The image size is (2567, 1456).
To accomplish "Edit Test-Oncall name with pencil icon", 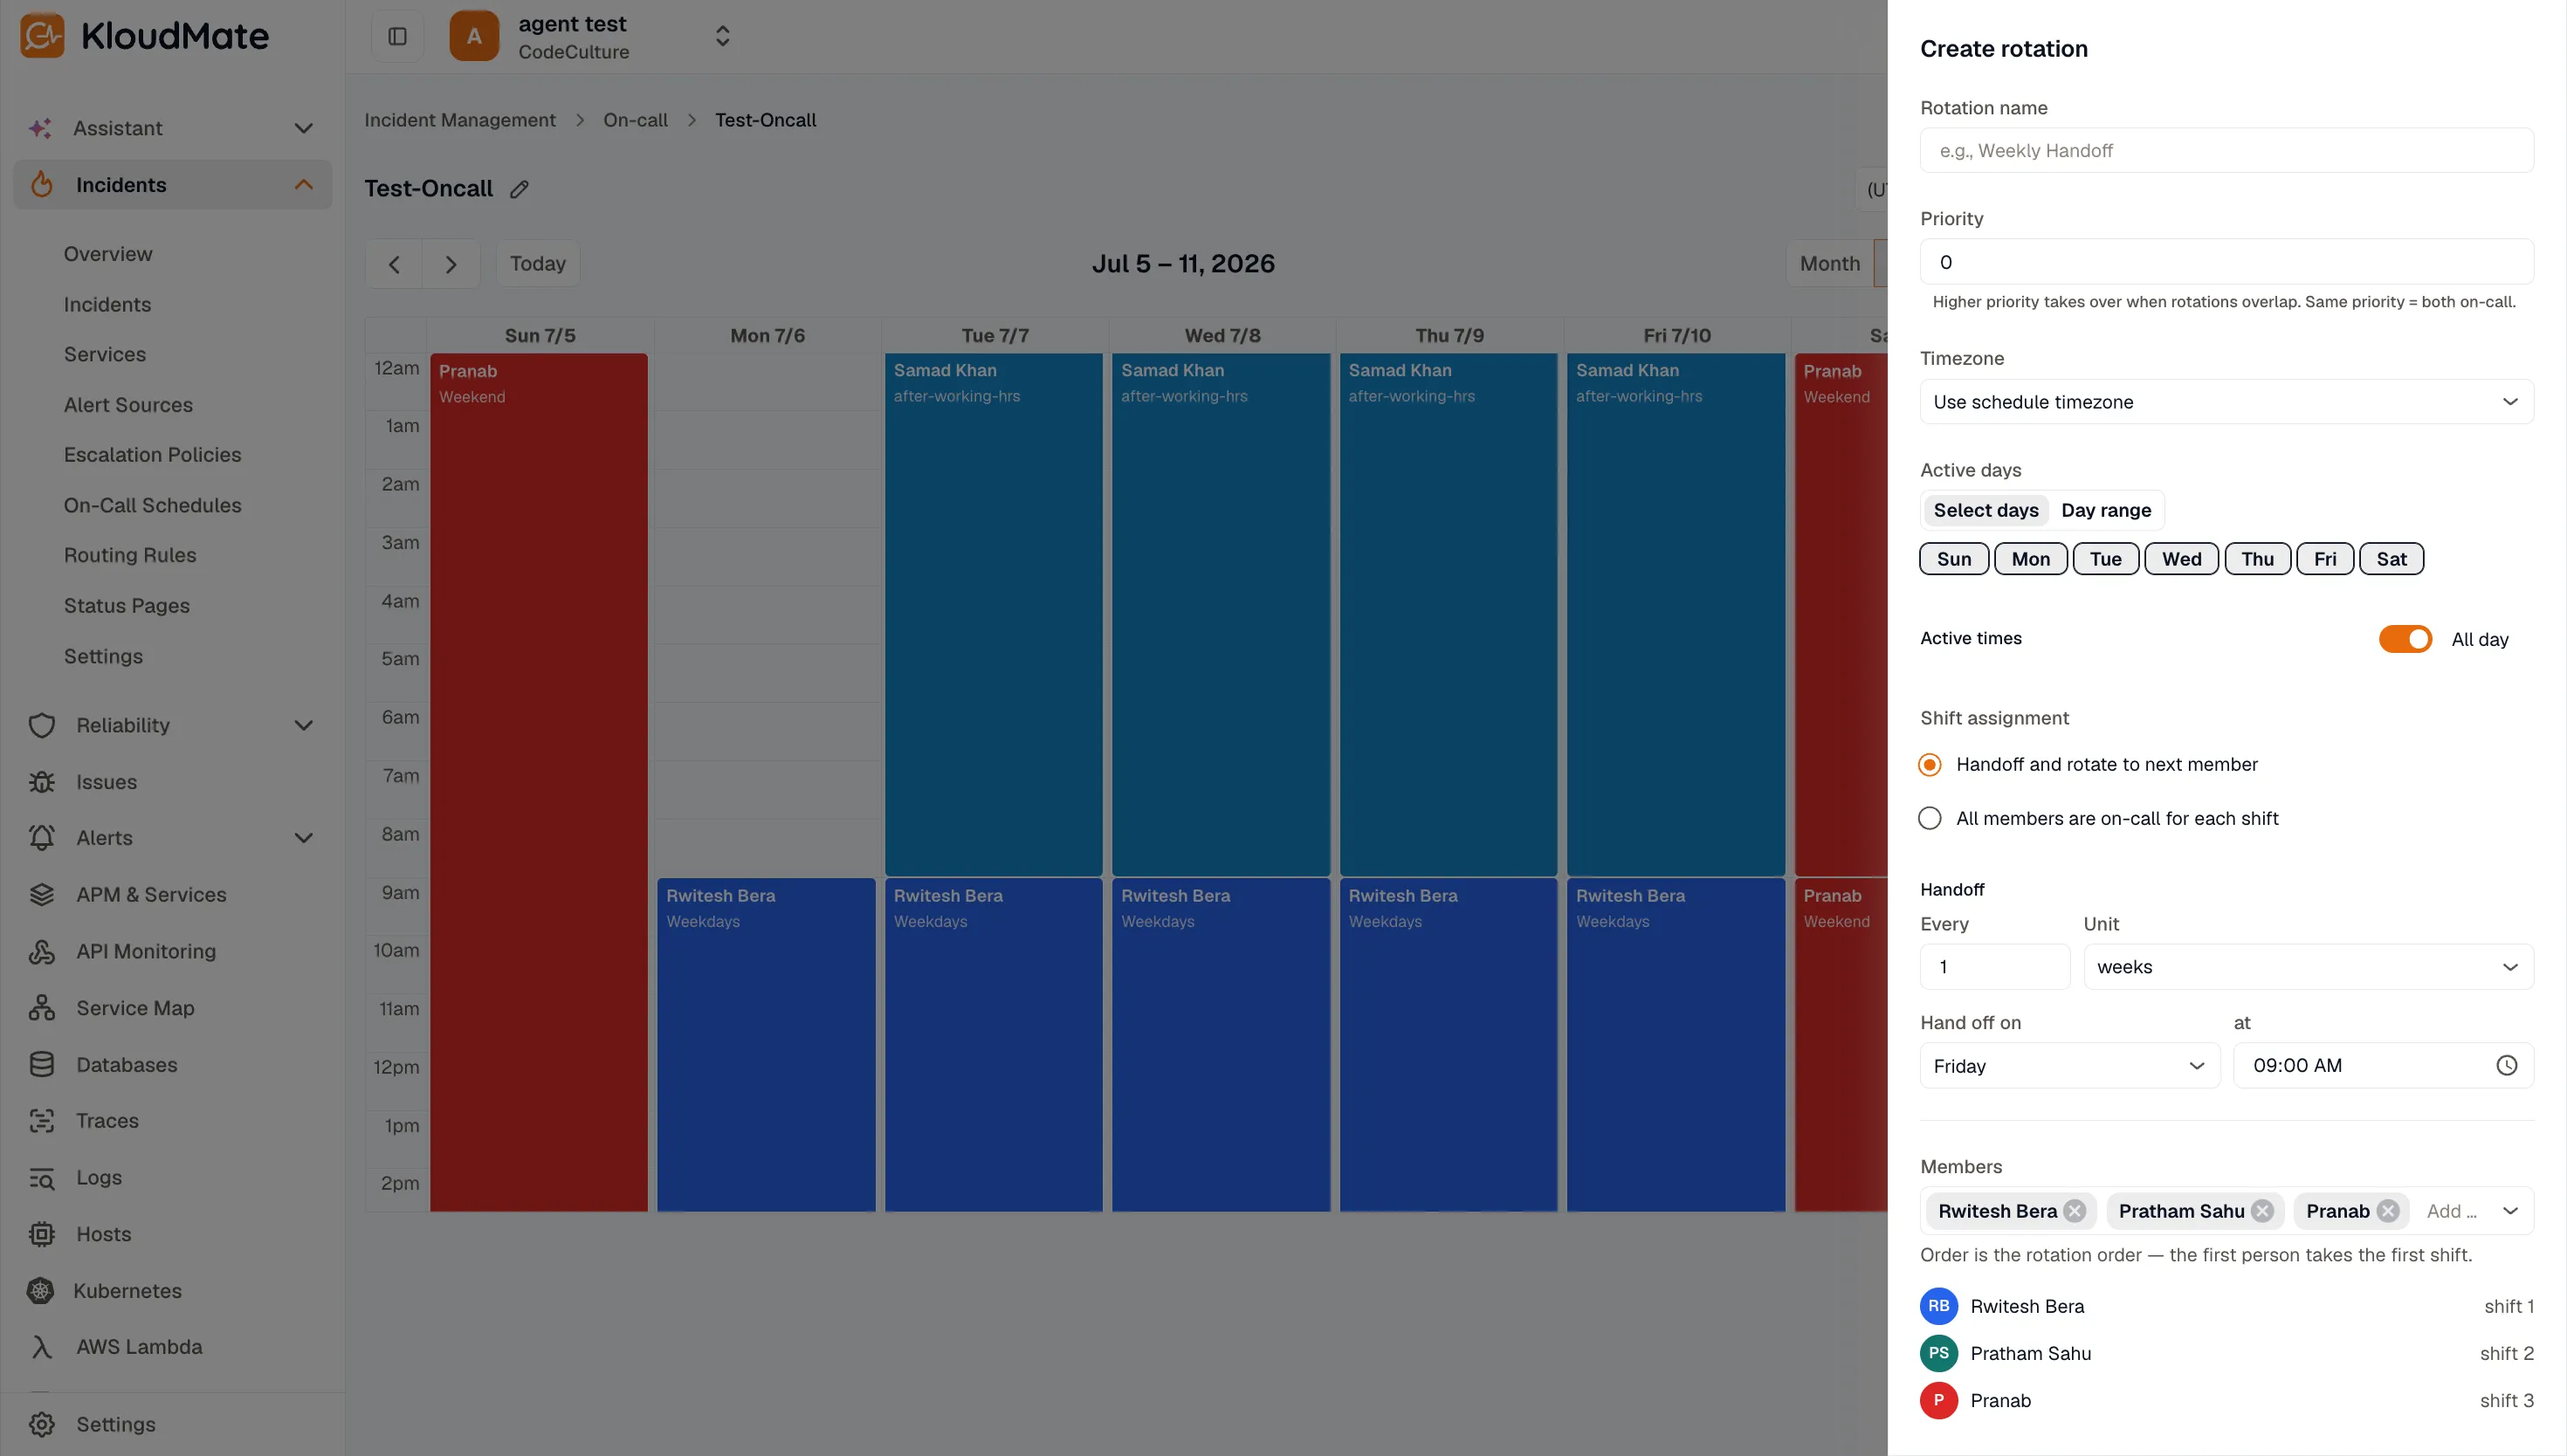I will (x=519, y=189).
